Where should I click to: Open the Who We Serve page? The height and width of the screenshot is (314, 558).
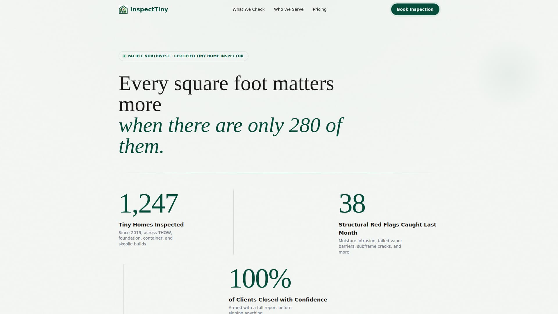click(x=288, y=9)
